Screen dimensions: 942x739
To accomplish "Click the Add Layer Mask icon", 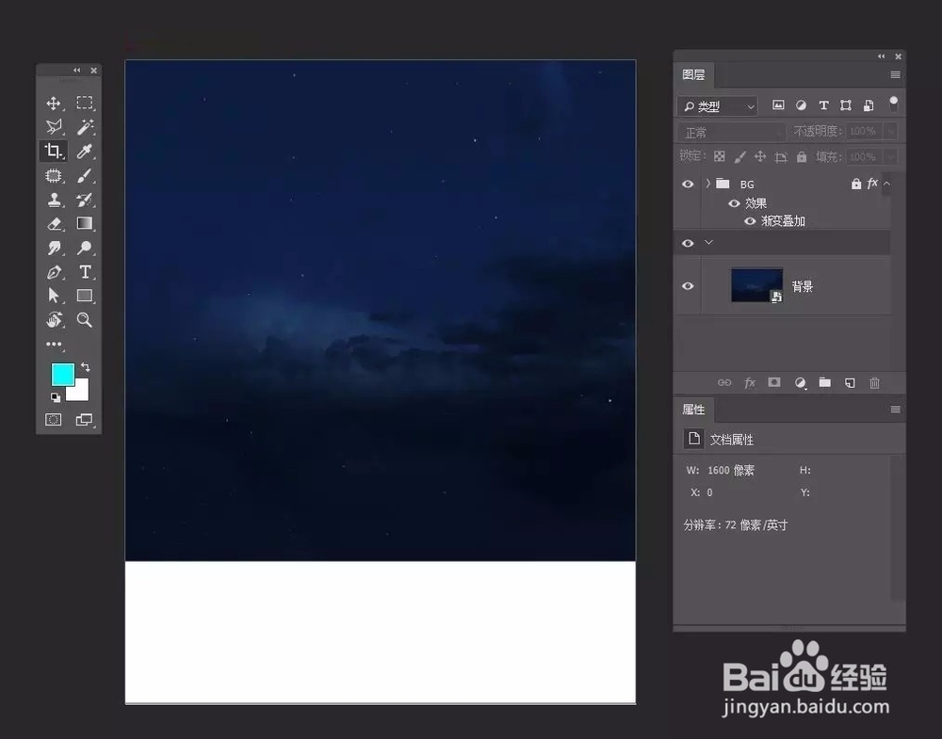I will (x=773, y=382).
